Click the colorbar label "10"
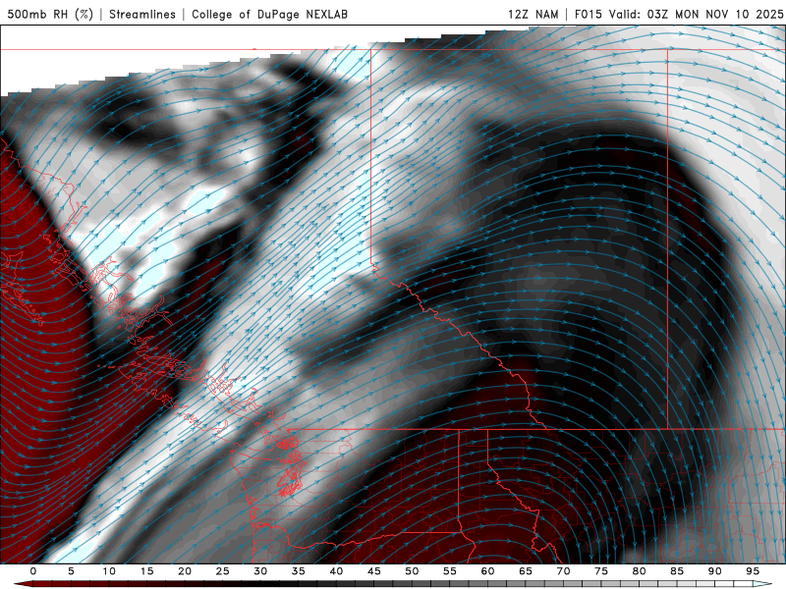The width and height of the screenshot is (786, 589). [109, 571]
